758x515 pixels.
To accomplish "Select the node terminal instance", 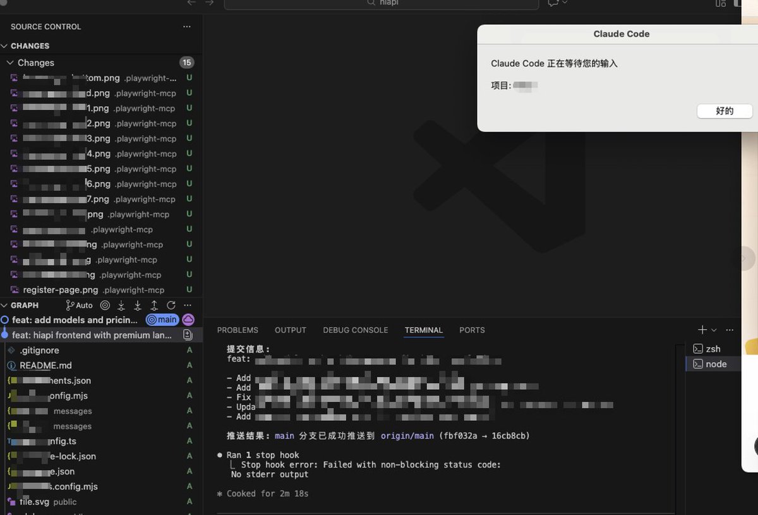I will pyautogui.click(x=713, y=364).
